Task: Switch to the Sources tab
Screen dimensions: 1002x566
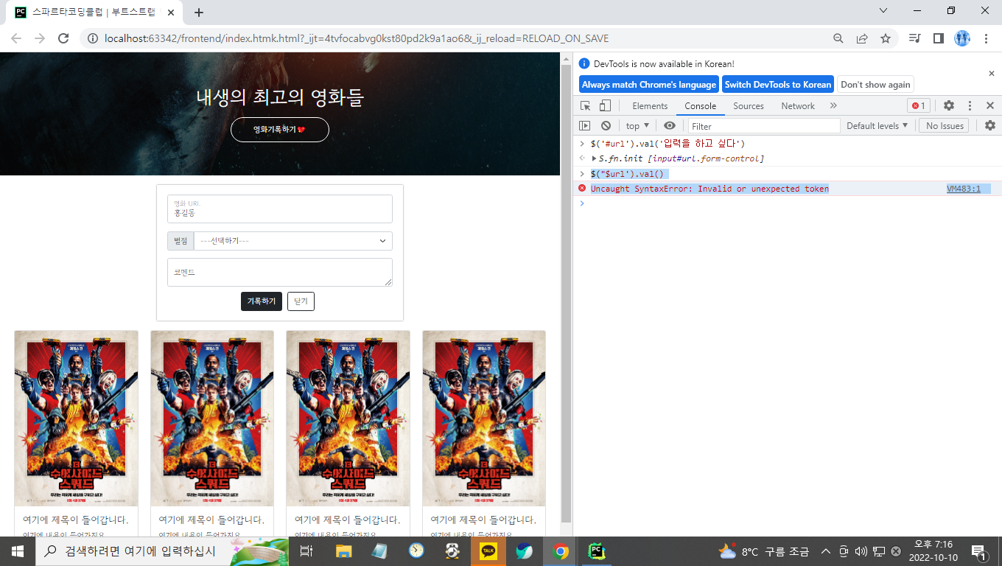Action: 749,106
